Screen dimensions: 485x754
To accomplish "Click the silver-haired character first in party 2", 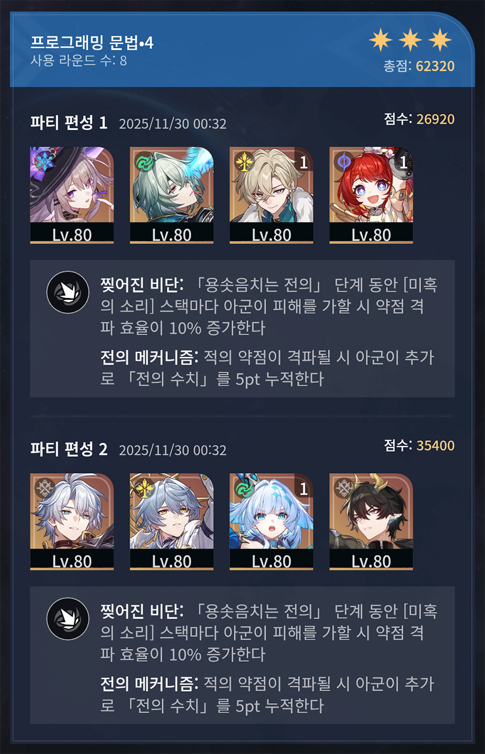I will click(72, 522).
